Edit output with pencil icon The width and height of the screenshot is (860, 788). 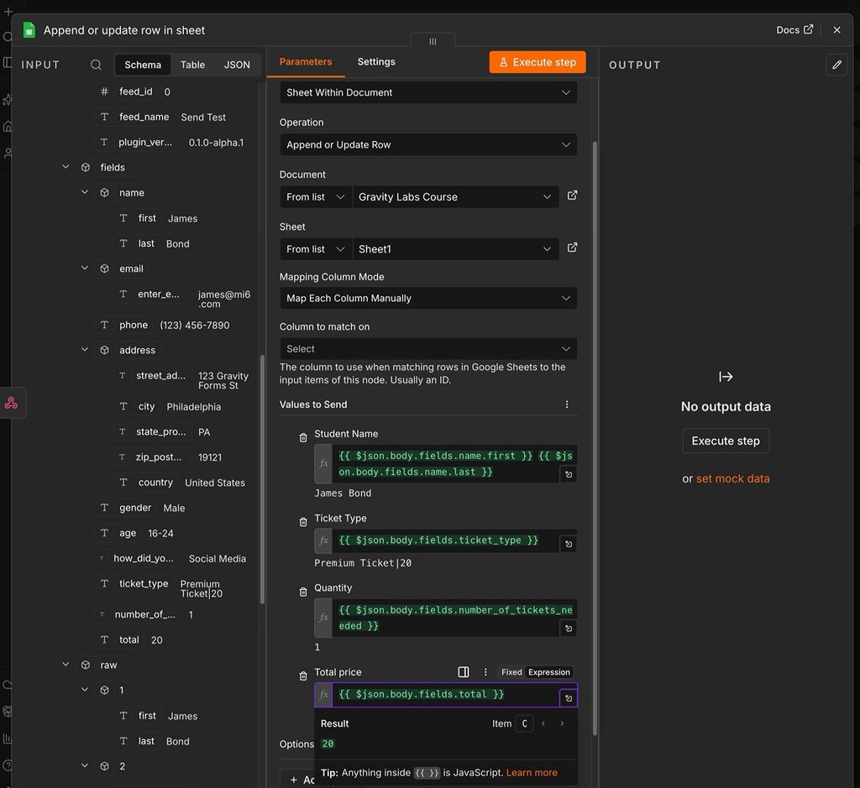pyautogui.click(x=836, y=65)
